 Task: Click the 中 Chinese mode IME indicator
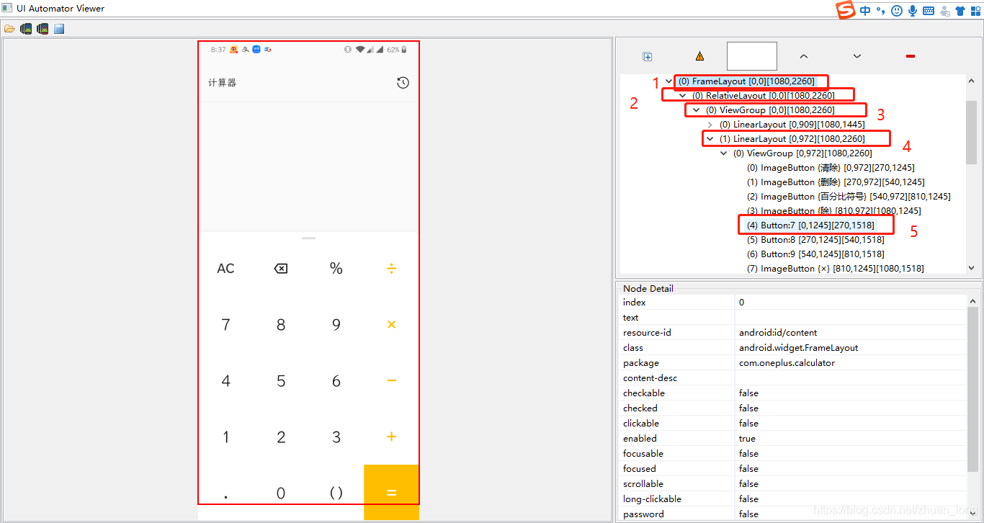click(x=864, y=11)
